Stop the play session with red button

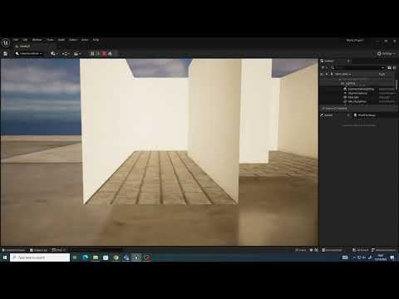point(104,53)
